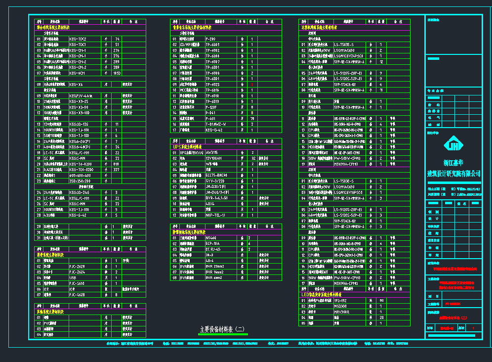Select quantity 1053 in the cabling table
Image resolution: width=492 pixels, height=362 pixels.
[x=117, y=73]
